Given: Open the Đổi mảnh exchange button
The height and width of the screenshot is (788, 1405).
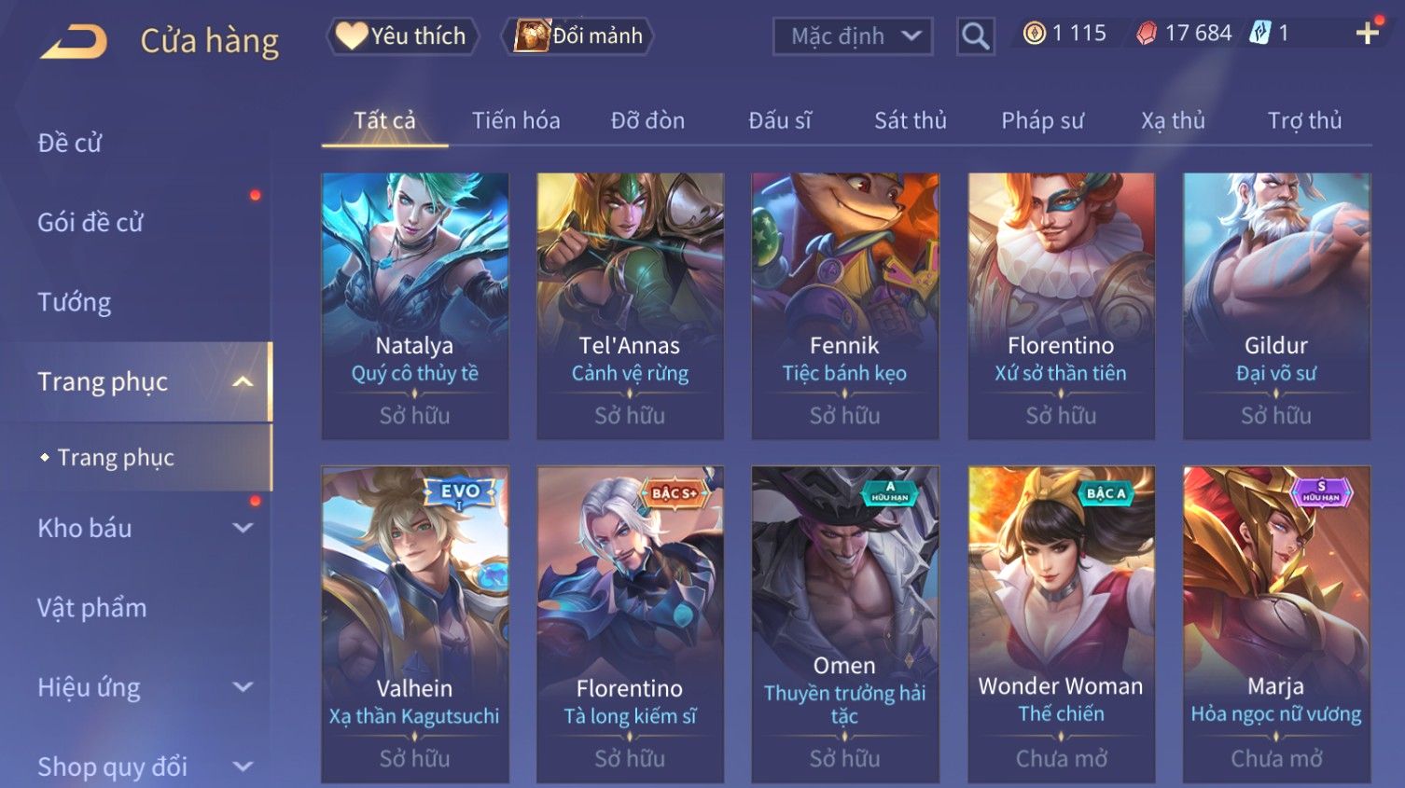Looking at the screenshot, I should [578, 36].
